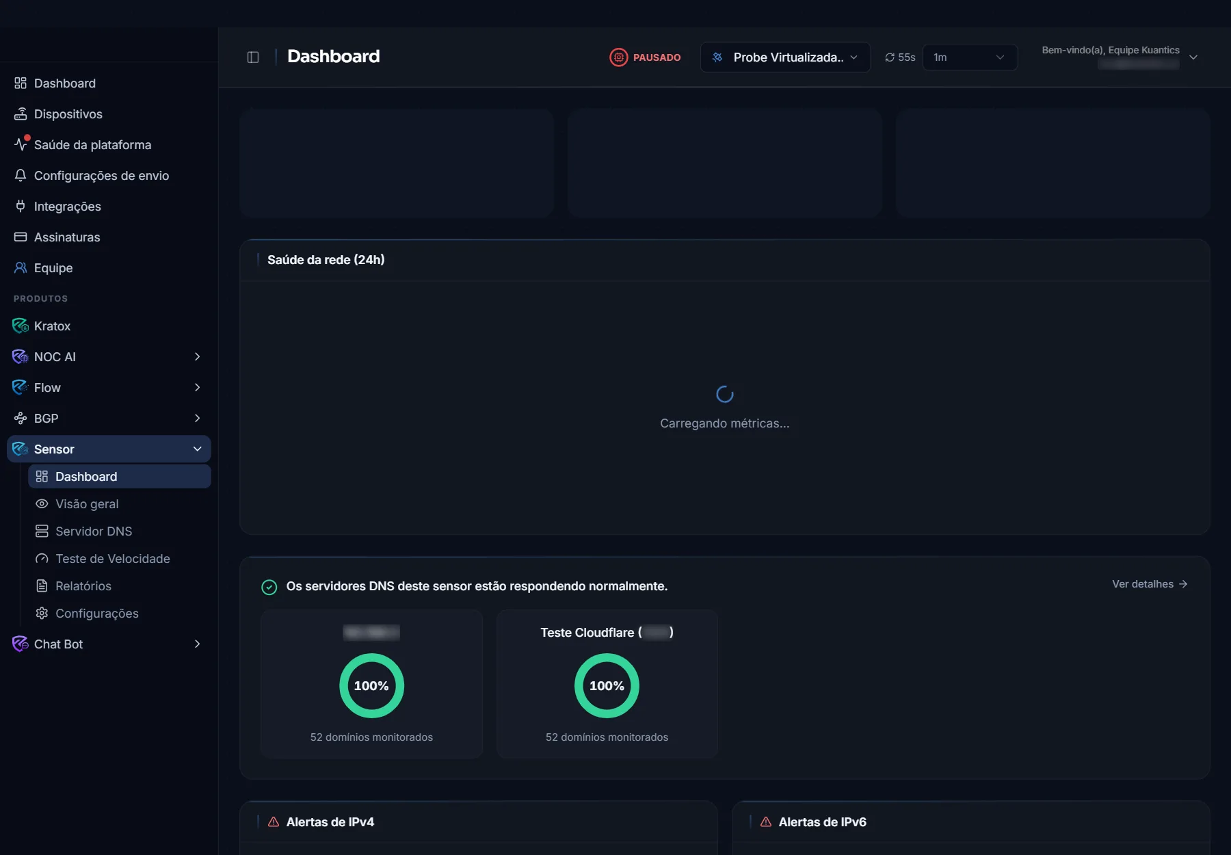This screenshot has height=855, width=1231.
Task: Click the Kratox product icon
Action: coord(21,326)
